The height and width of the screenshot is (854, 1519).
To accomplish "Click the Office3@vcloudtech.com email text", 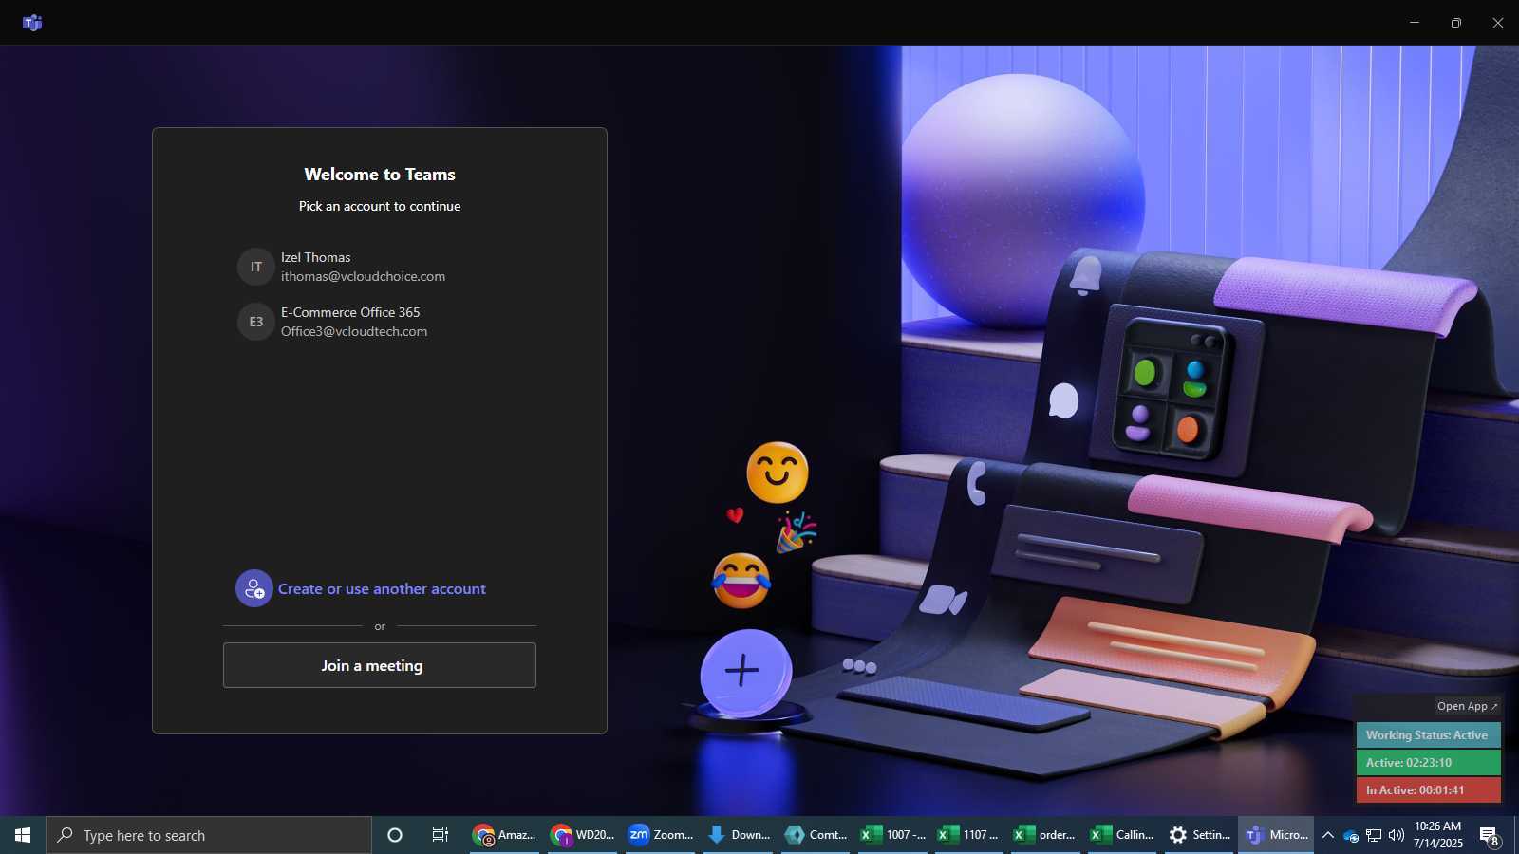I will pyautogui.click(x=354, y=331).
